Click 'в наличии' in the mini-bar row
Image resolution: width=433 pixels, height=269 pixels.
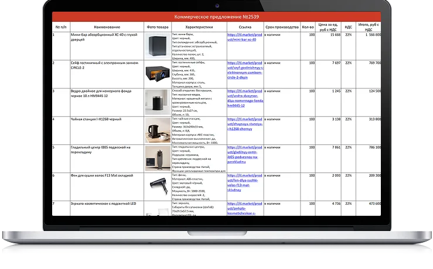pos(272,35)
